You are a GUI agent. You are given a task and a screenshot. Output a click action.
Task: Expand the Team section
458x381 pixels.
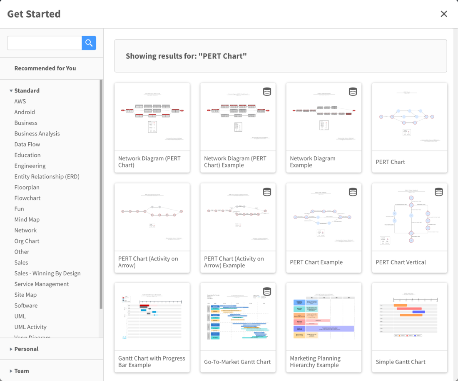click(x=22, y=371)
